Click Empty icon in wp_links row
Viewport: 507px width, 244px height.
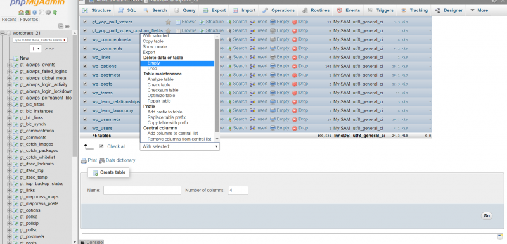[x=273, y=57]
